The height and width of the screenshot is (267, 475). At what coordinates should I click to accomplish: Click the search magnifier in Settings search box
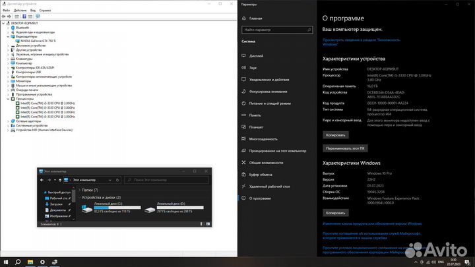309,30
